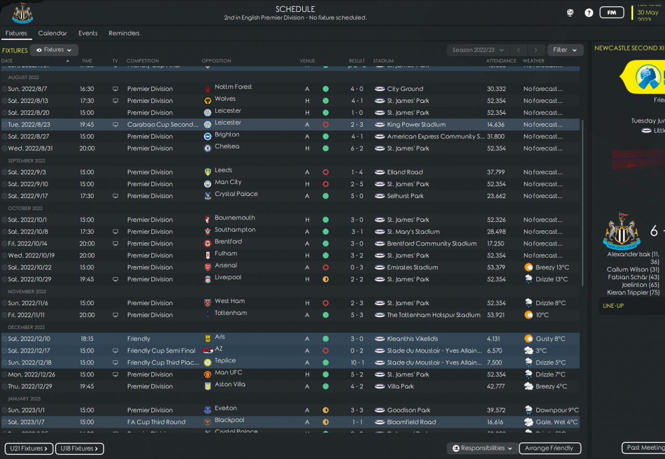Click the Southampton club badge
Image resolution: width=665 pixels, height=459 pixels.
point(208,231)
